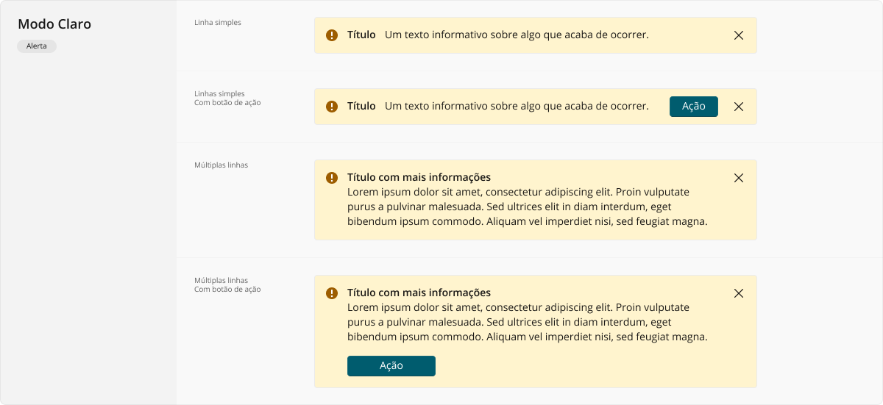Click the 'Modo Claro' heading

coord(54,24)
